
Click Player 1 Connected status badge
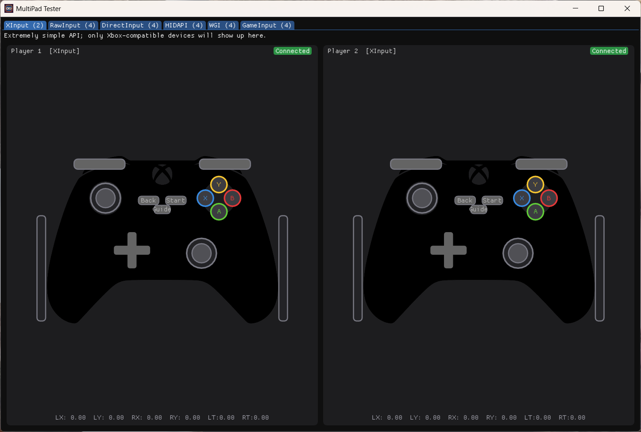pyautogui.click(x=293, y=51)
